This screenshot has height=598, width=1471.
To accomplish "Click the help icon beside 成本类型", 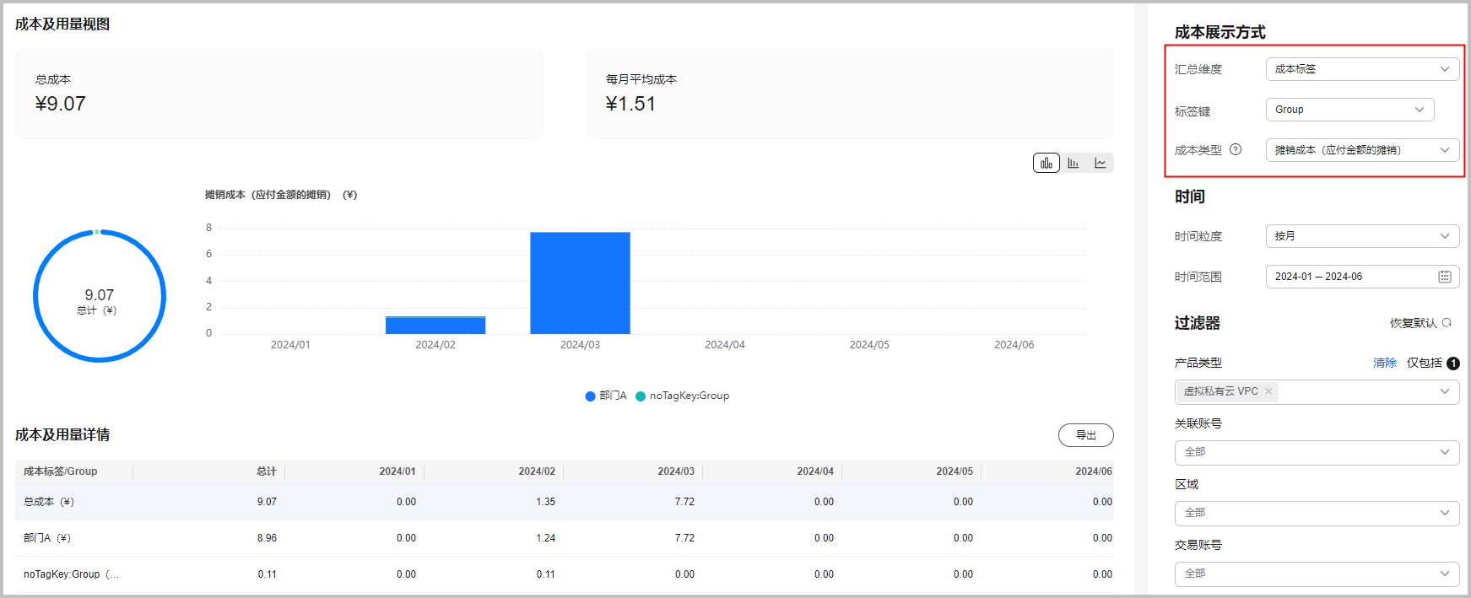I will click(x=1236, y=149).
